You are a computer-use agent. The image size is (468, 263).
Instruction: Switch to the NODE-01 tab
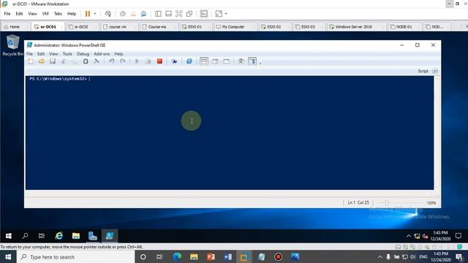point(404,27)
